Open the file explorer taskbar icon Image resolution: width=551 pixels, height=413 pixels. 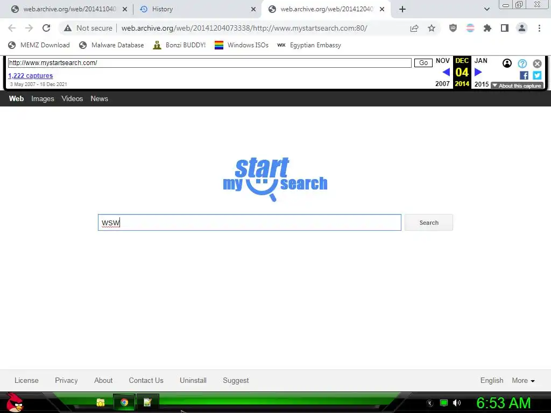tap(101, 402)
